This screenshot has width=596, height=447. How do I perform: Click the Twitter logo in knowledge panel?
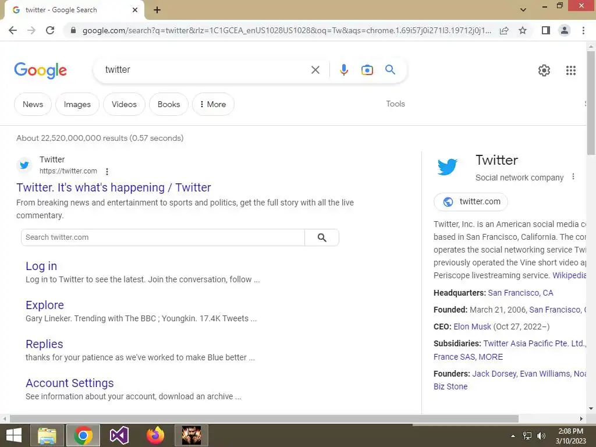[x=447, y=167]
